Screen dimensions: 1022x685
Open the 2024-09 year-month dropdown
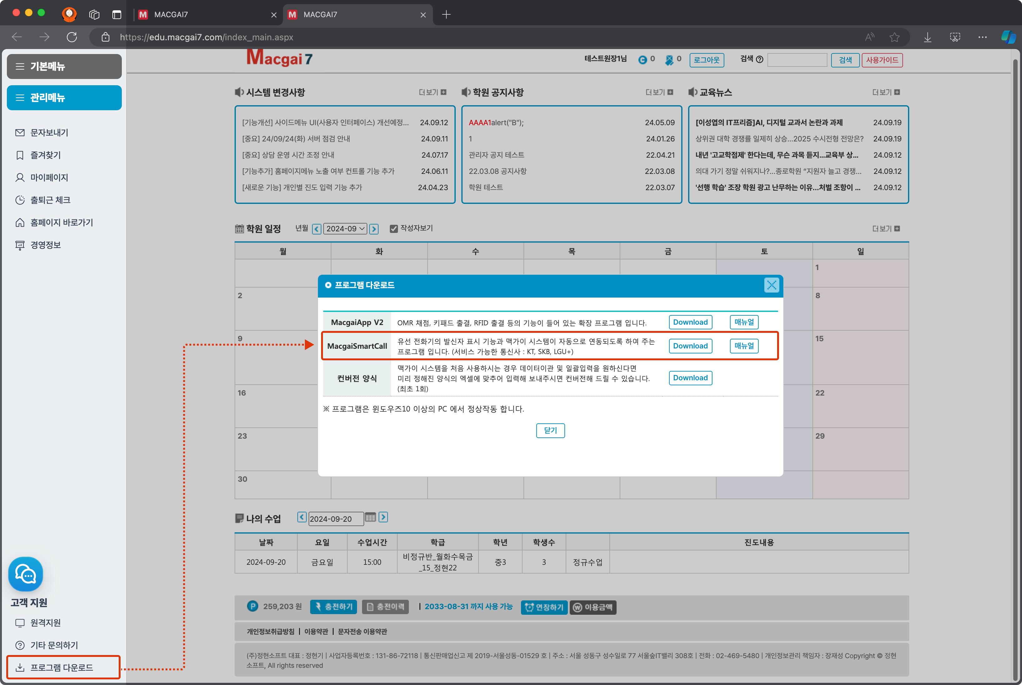coord(345,229)
